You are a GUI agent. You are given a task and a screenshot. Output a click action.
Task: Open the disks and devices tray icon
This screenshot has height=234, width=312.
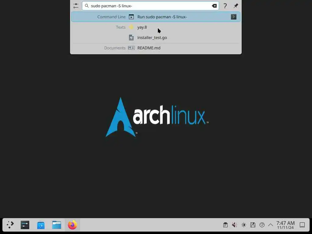(x=253, y=225)
